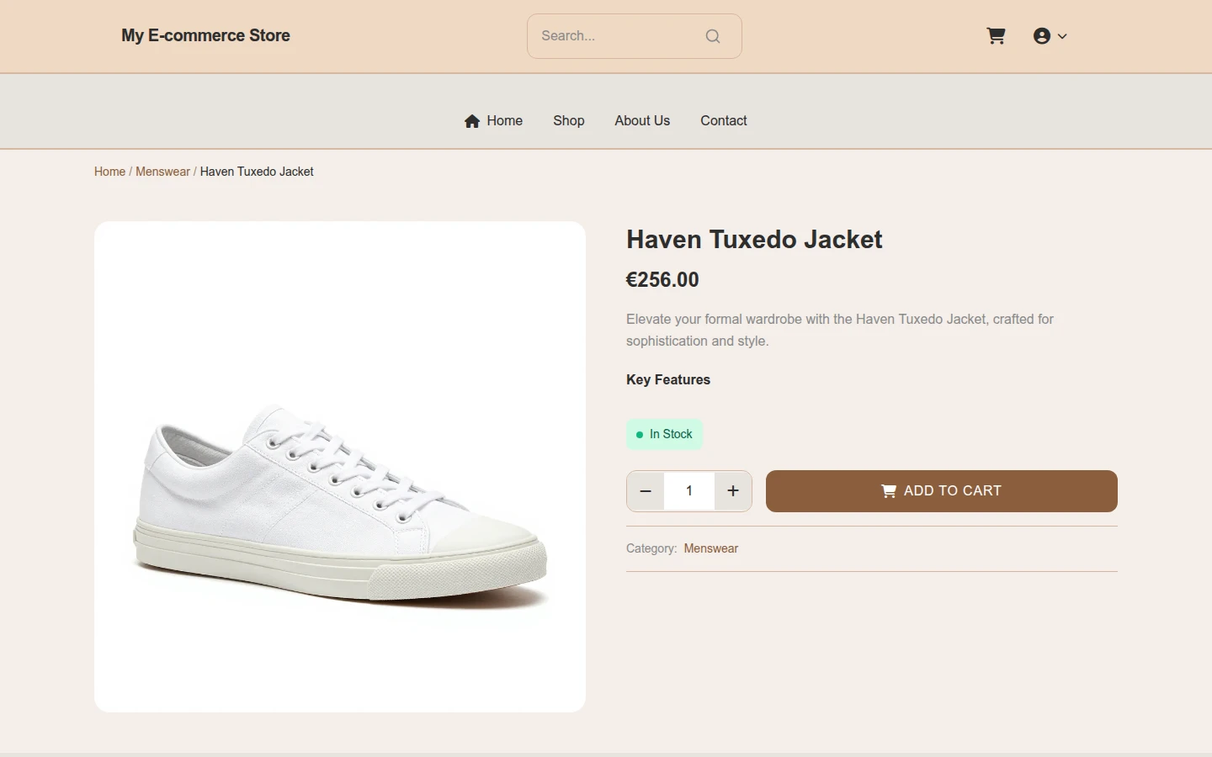Image resolution: width=1212 pixels, height=757 pixels.
Task: Open the Shop navigation item
Action: [x=569, y=121]
